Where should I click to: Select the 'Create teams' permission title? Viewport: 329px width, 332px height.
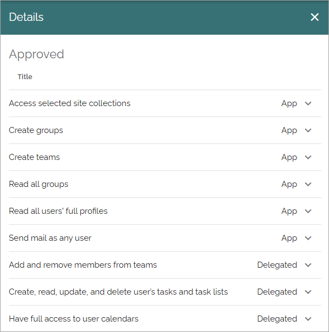tap(34, 157)
